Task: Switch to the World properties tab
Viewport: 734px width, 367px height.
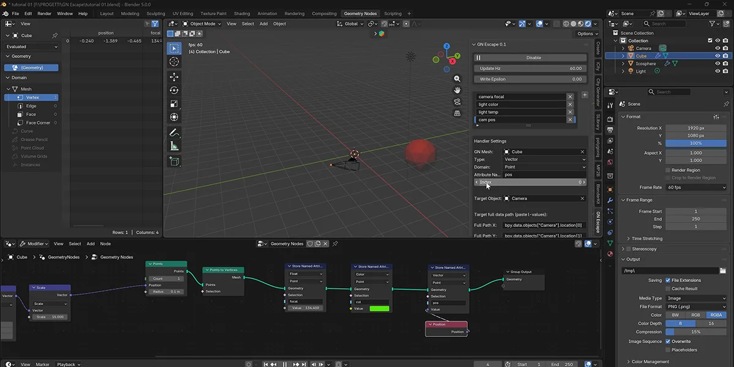Action: point(612,161)
